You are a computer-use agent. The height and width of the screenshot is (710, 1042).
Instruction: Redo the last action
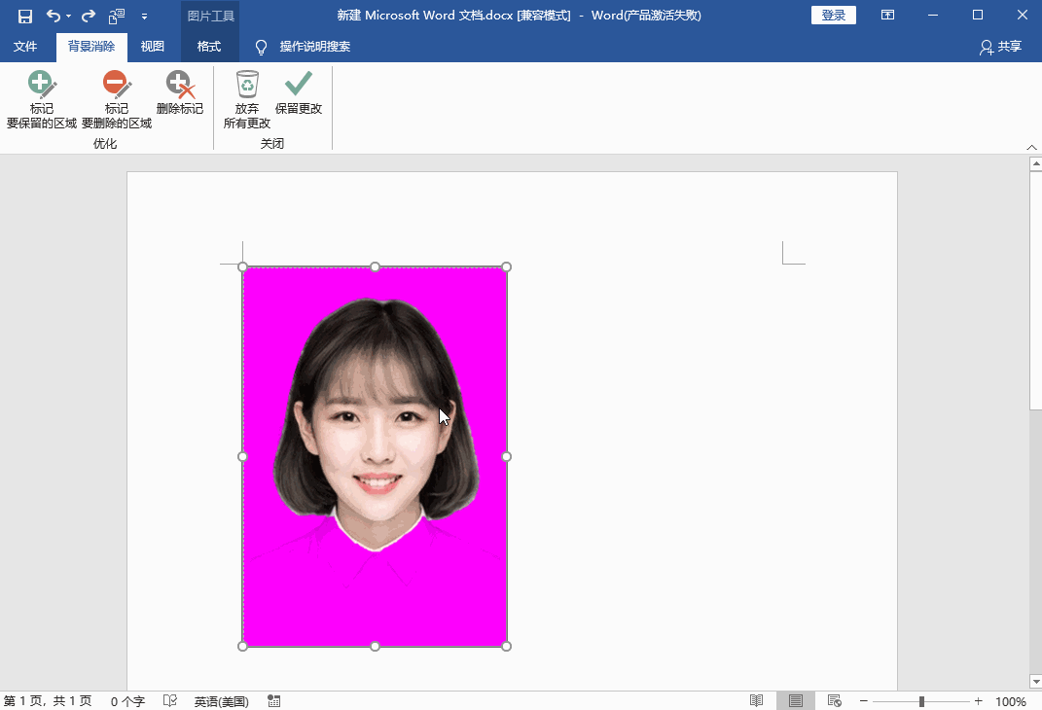pyautogui.click(x=89, y=16)
